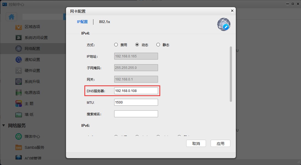Click the 应用 button

click(220, 143)
